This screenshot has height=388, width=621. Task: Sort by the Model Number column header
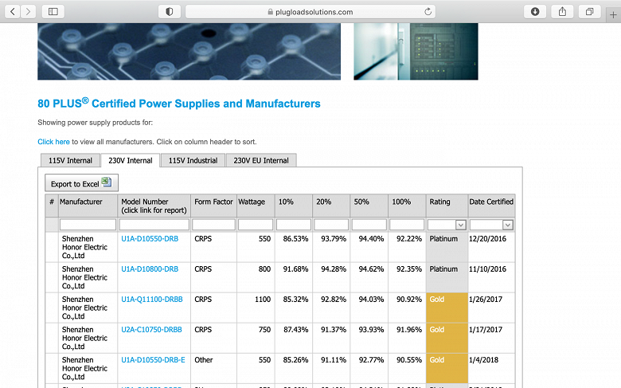coord(154,206)
